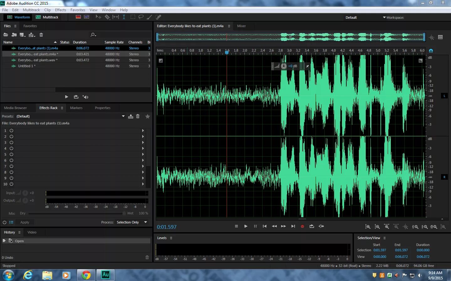Image resolution: width=451 pixels, height=281 pixels.
Task: Select the Time Selection tool
Action: pos(124,17)
